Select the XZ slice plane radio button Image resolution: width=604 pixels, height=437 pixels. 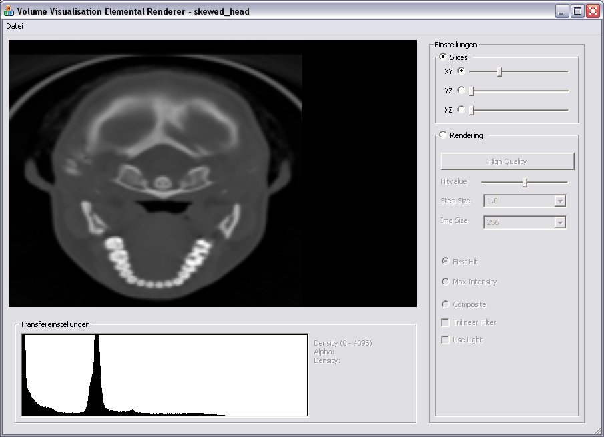point(461,109)
